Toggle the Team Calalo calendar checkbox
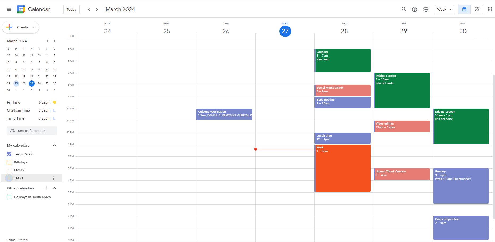495x242 pixels. click(9, 154)
